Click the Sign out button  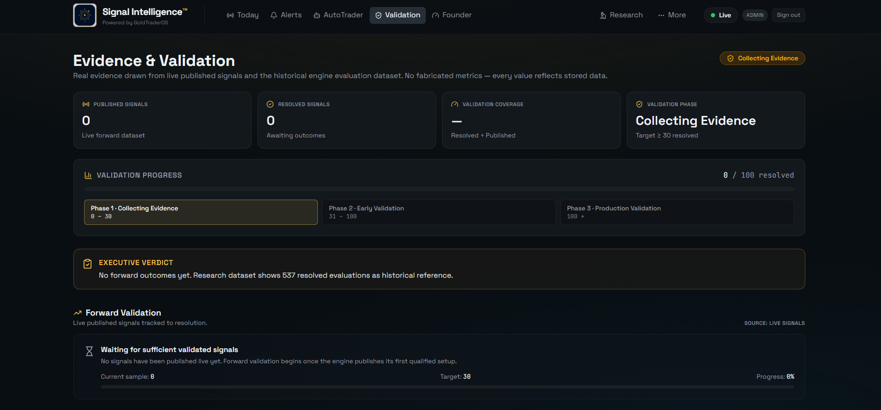788,15
